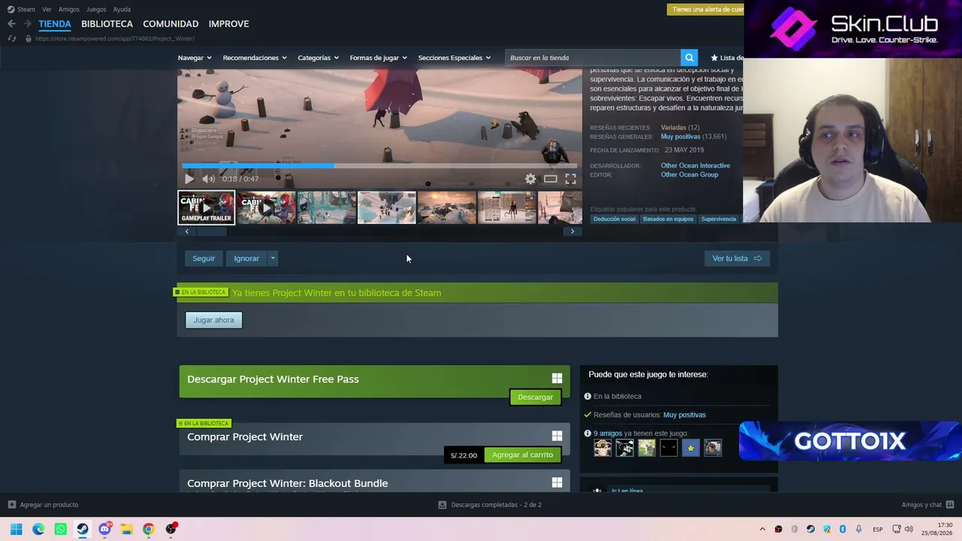Open the Ayuda menu
Screen dimensions: 962x541
(x=122, y=9)
